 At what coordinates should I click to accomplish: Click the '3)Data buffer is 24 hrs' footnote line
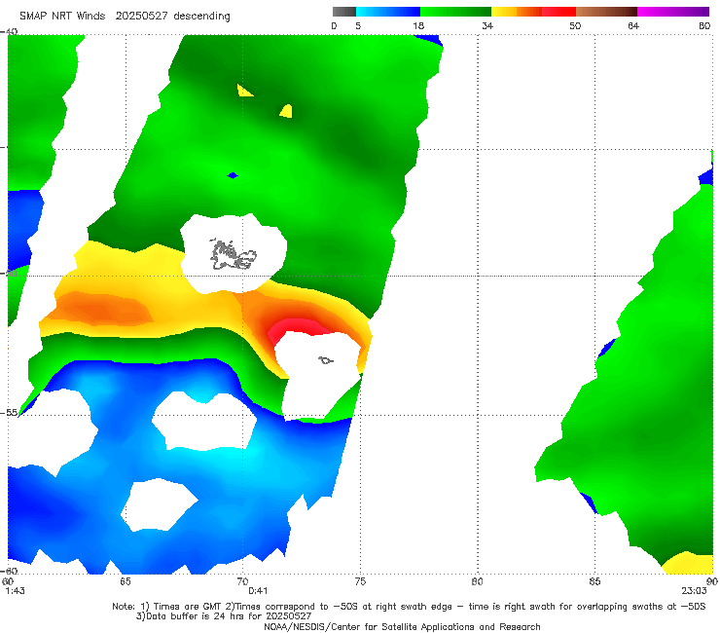[223, 616]
